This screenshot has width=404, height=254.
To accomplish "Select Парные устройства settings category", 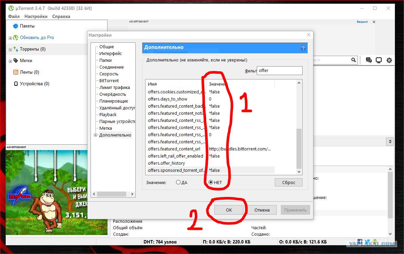I will tap(117, 122).
